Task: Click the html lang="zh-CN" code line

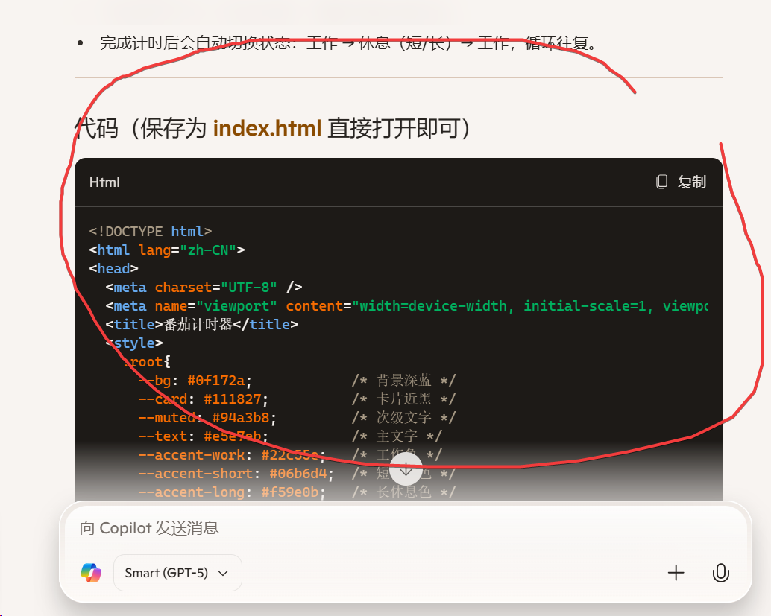Action: [167, 250]
